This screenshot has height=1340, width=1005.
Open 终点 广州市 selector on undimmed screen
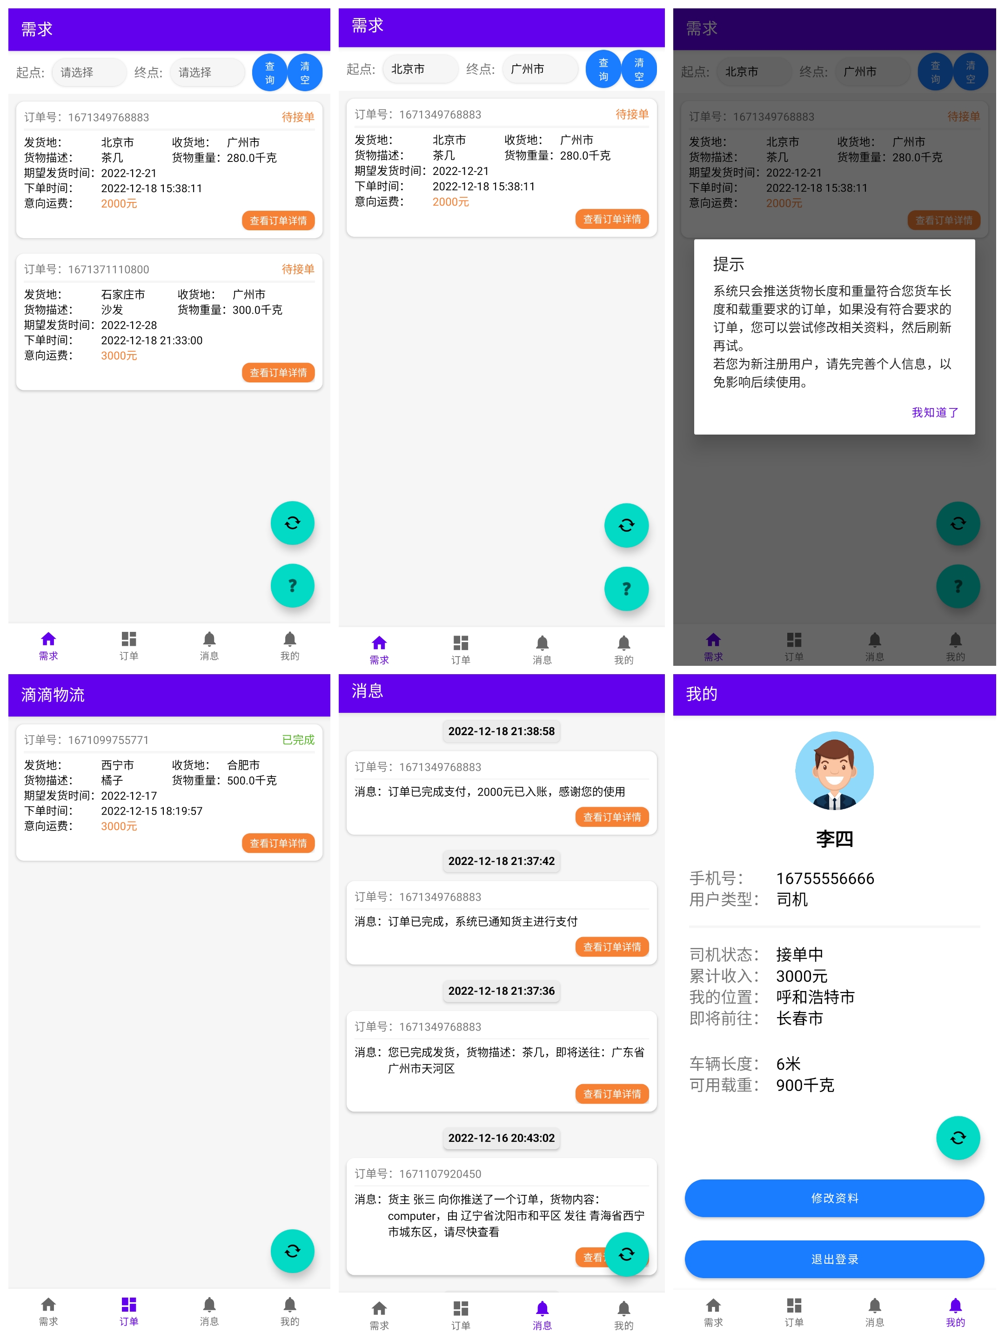pyautogui.click(x=539, y=69)
